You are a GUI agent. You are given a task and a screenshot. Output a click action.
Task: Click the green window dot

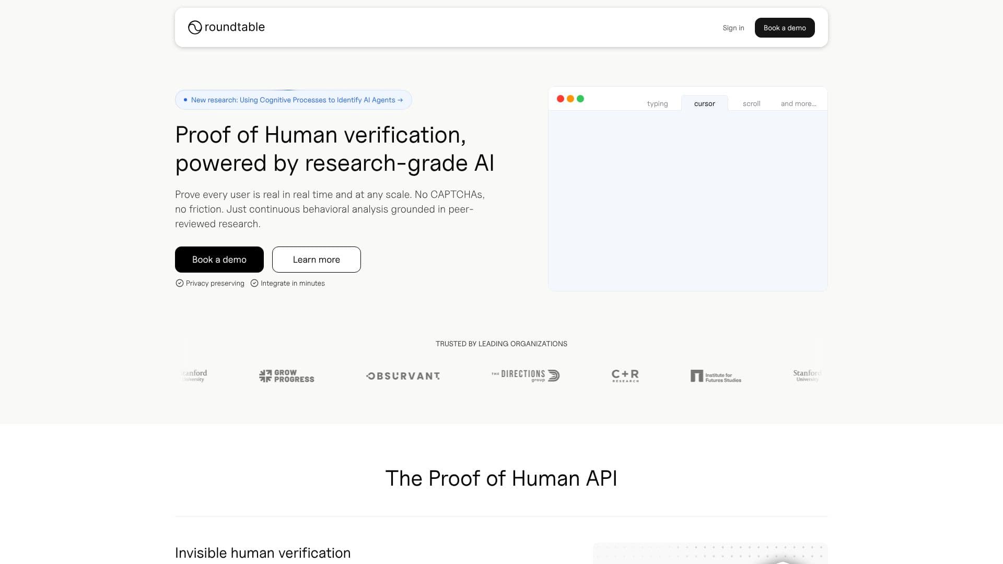click(x=580, y=99)
